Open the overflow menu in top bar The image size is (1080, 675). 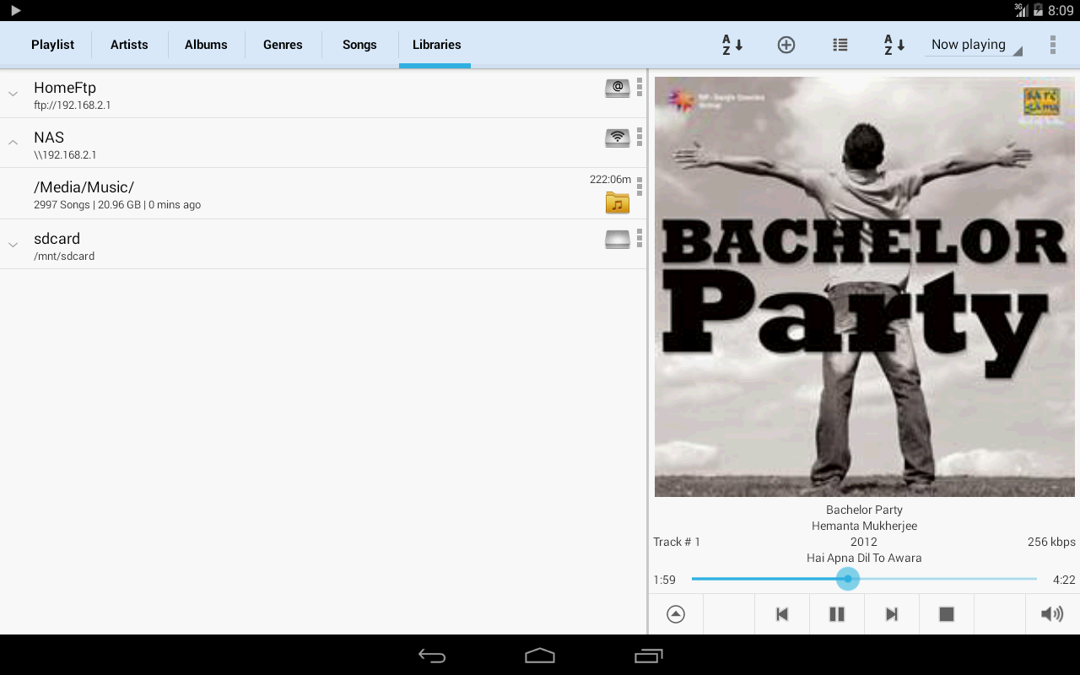tap(1052, 45)
